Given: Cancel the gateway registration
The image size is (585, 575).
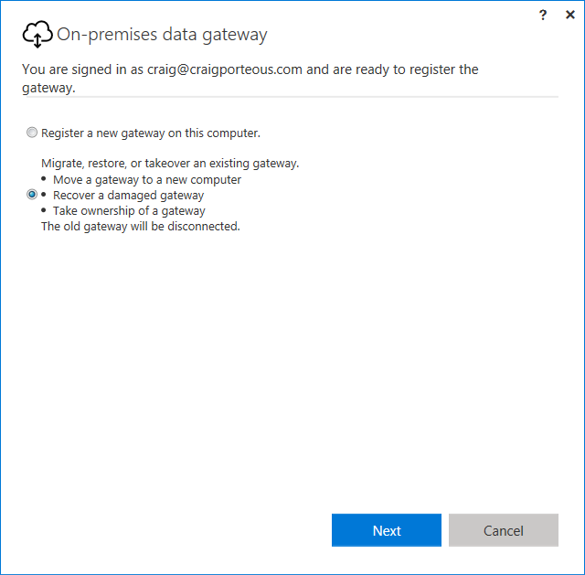Looking at the screenshot, I should (x=503, y=530).
